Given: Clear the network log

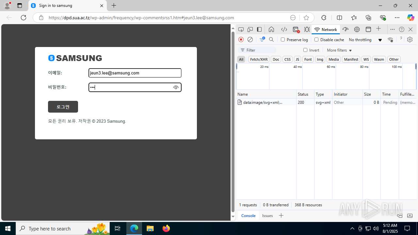Looking at the screenshot, I should click(250, 39).
